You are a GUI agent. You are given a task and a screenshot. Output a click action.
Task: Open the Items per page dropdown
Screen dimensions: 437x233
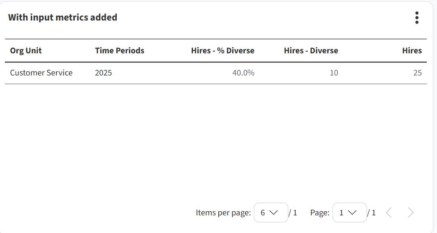(271, 212)
